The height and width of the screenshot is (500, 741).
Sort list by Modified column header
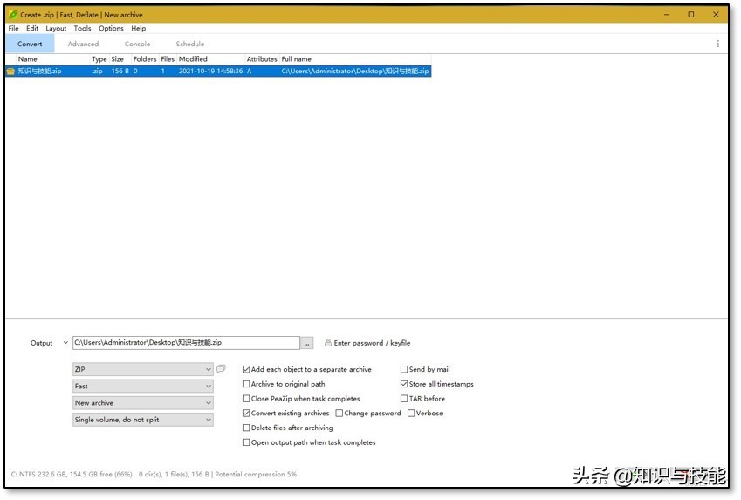[x=193, y=59]
